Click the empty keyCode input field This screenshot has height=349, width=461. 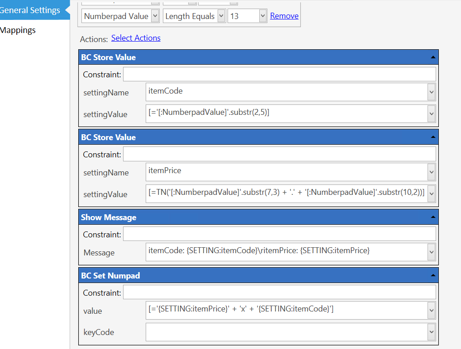point(287,332)
